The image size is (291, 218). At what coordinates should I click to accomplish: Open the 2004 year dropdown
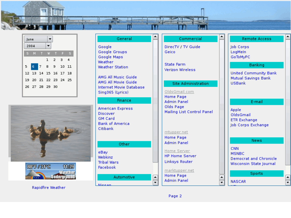coord(38,46)
